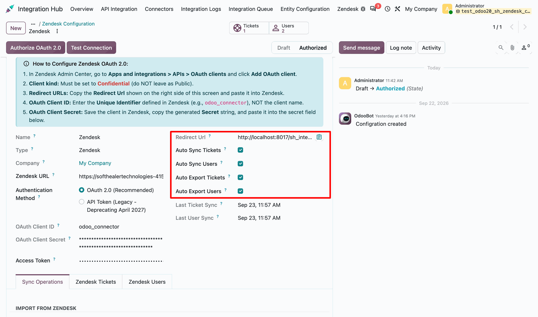Click the OAuth Client ID input field
This screenshot has width=538, height=317.
pos(121,227)
